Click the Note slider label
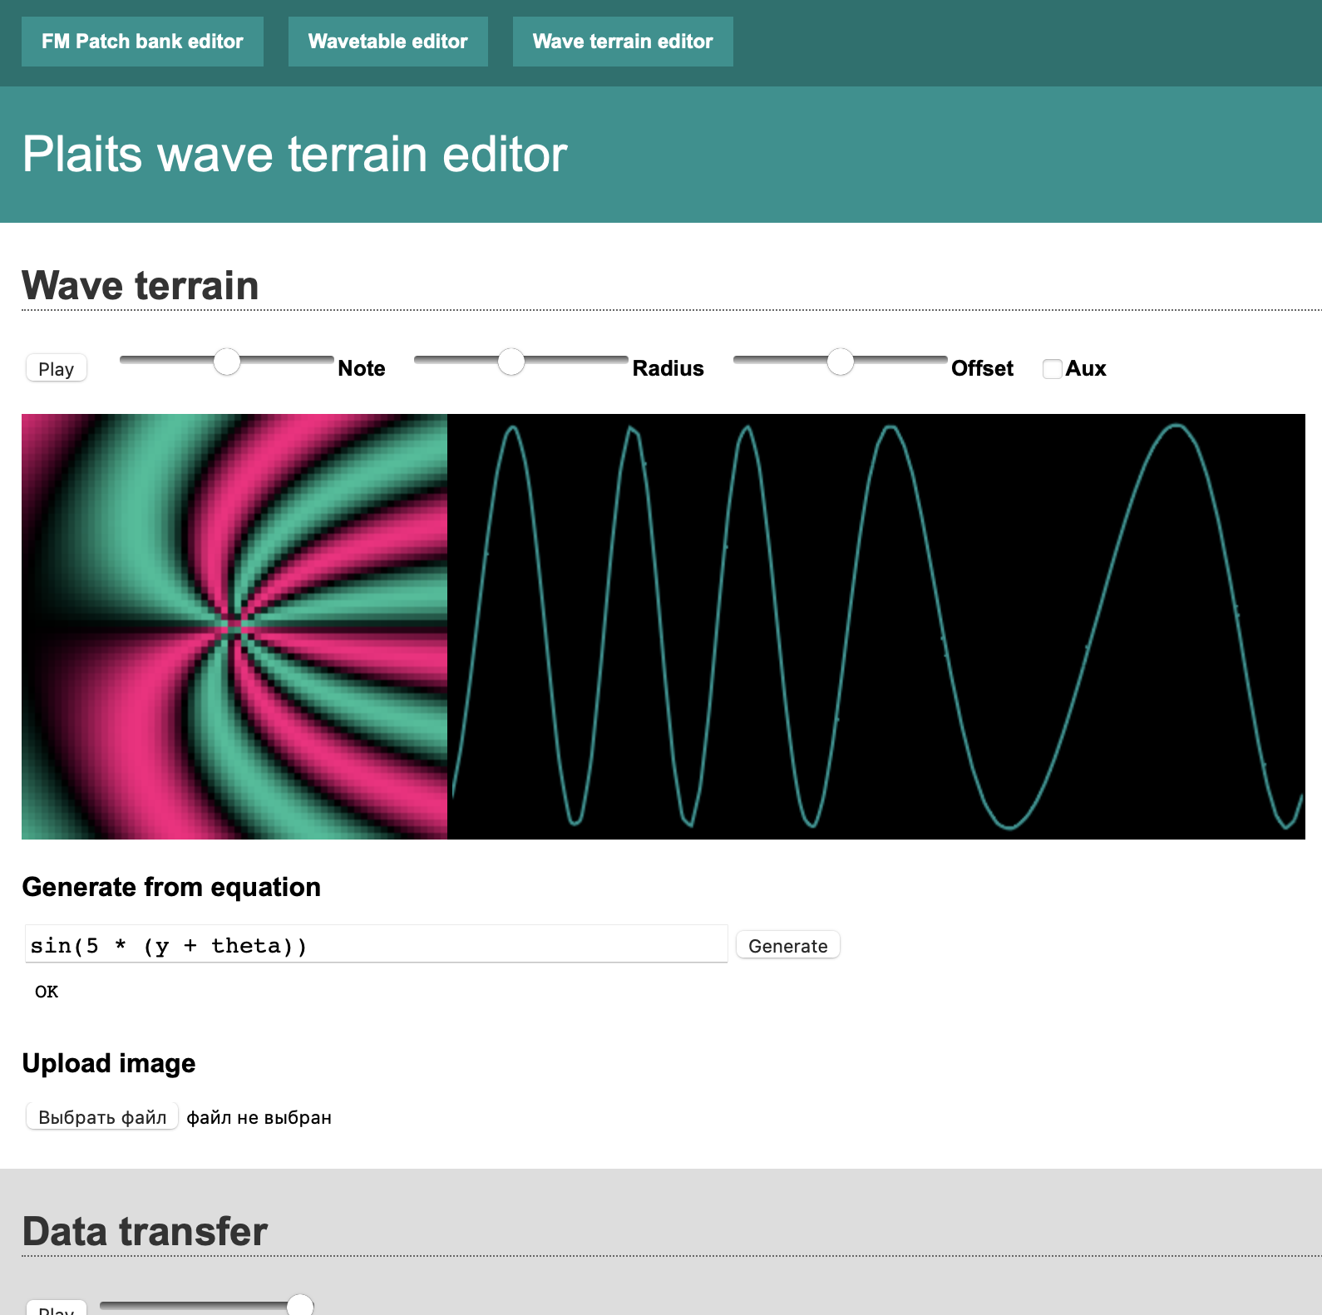 [x=362, y=368]
